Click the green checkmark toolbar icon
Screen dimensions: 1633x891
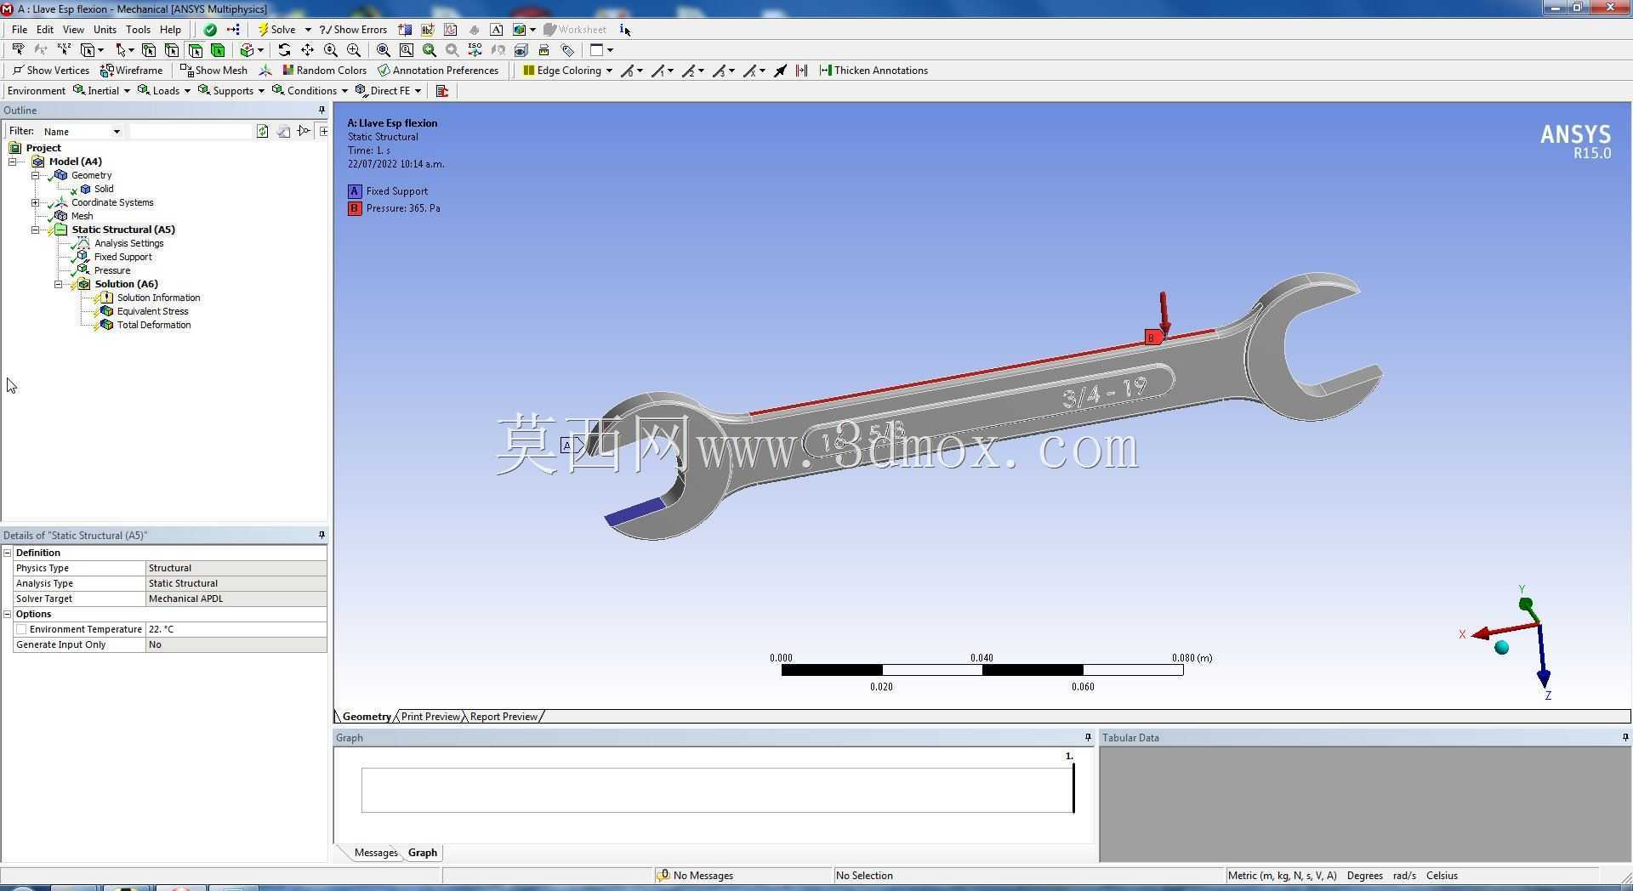tap(210, 30)
